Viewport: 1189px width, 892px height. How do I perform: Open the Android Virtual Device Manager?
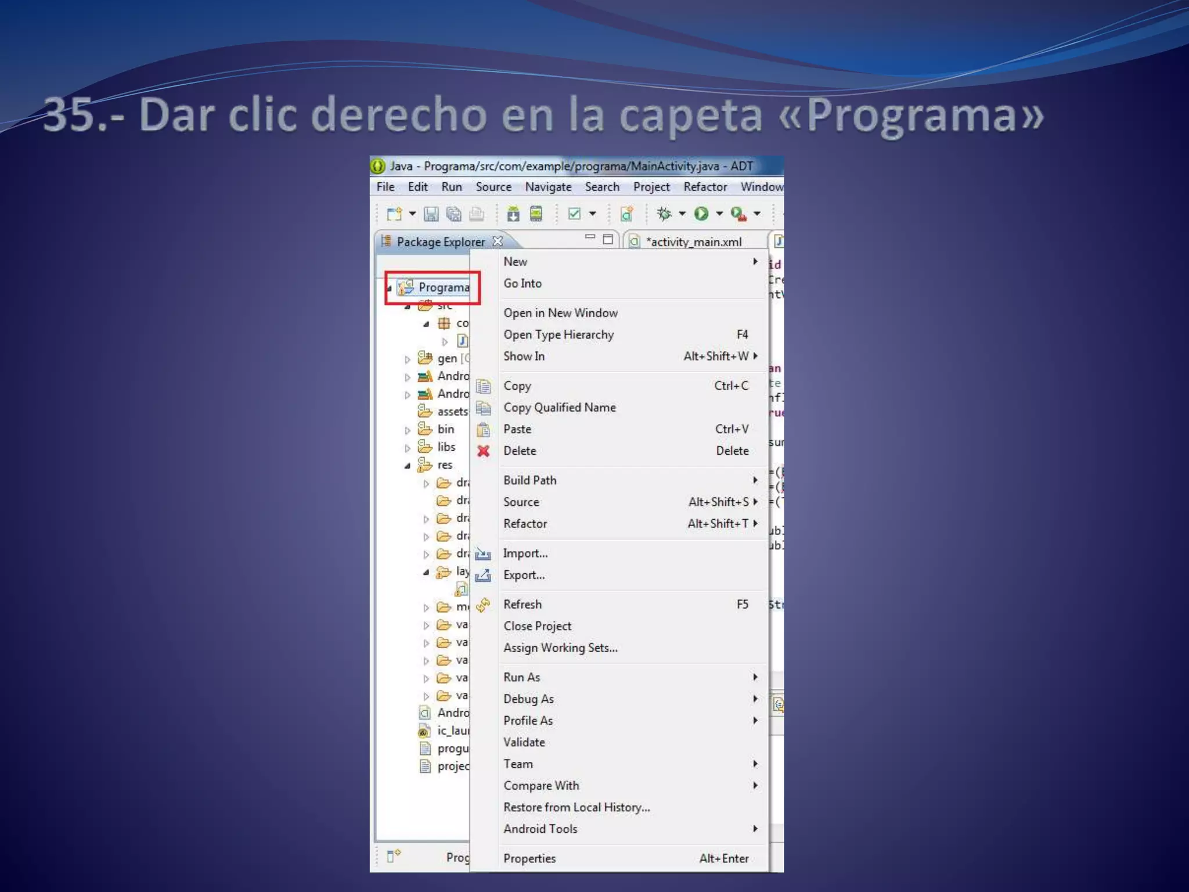click(x=536, y=214)
